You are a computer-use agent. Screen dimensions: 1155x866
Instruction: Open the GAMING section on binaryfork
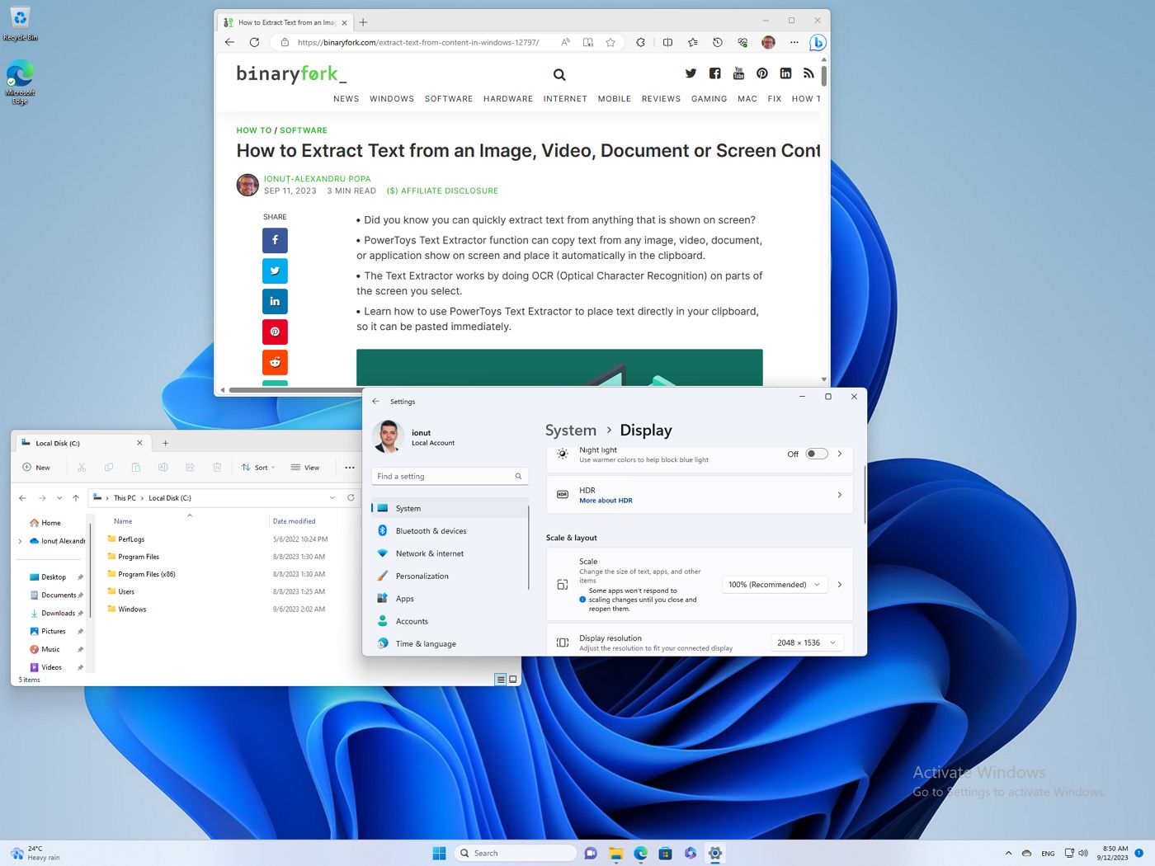[x=709, y=99]
